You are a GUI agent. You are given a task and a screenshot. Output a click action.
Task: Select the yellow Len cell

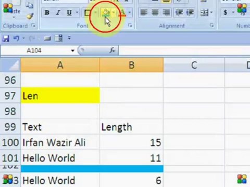pos(60,96)
